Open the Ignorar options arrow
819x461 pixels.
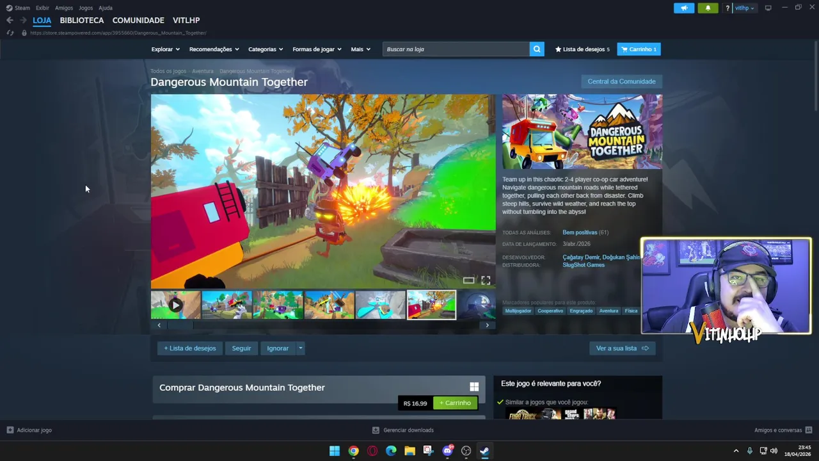tap(300, 348)
